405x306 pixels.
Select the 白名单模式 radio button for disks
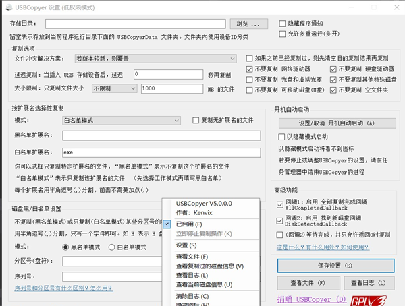pos(112,247)
